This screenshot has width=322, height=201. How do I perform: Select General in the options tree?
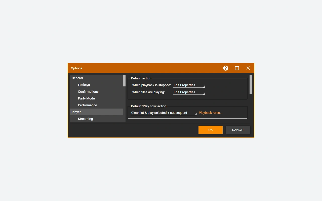96,78
